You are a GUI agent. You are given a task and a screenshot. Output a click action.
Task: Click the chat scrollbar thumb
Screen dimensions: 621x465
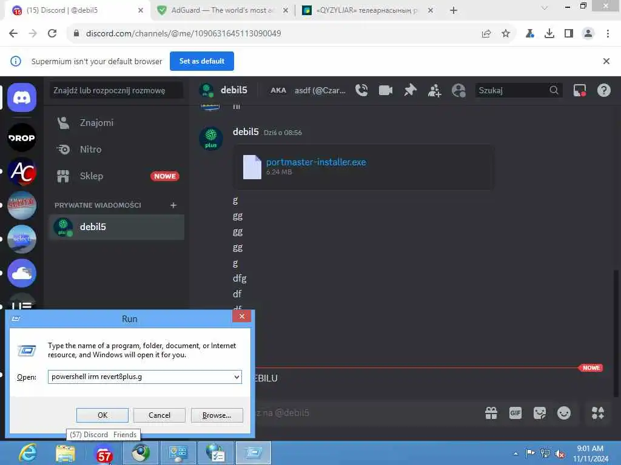click(x=616, y=333)
